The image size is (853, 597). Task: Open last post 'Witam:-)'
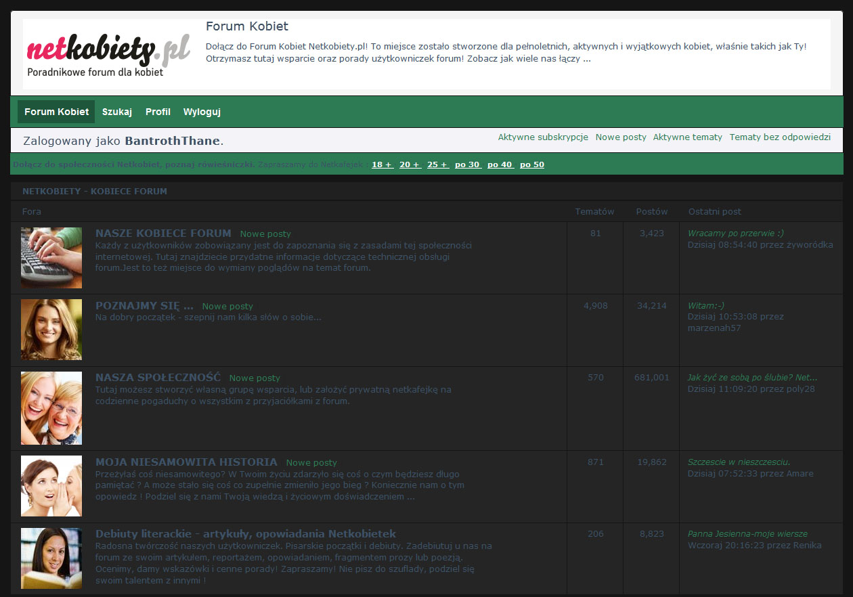pyautogui.click(x=706, y=306)
